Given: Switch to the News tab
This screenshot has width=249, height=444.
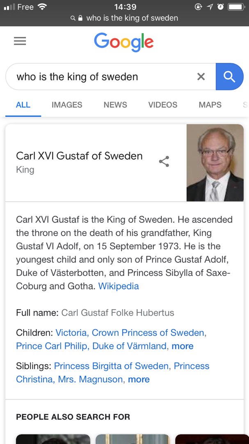Looking at the screenshot, I should click(x=115, y=105).
